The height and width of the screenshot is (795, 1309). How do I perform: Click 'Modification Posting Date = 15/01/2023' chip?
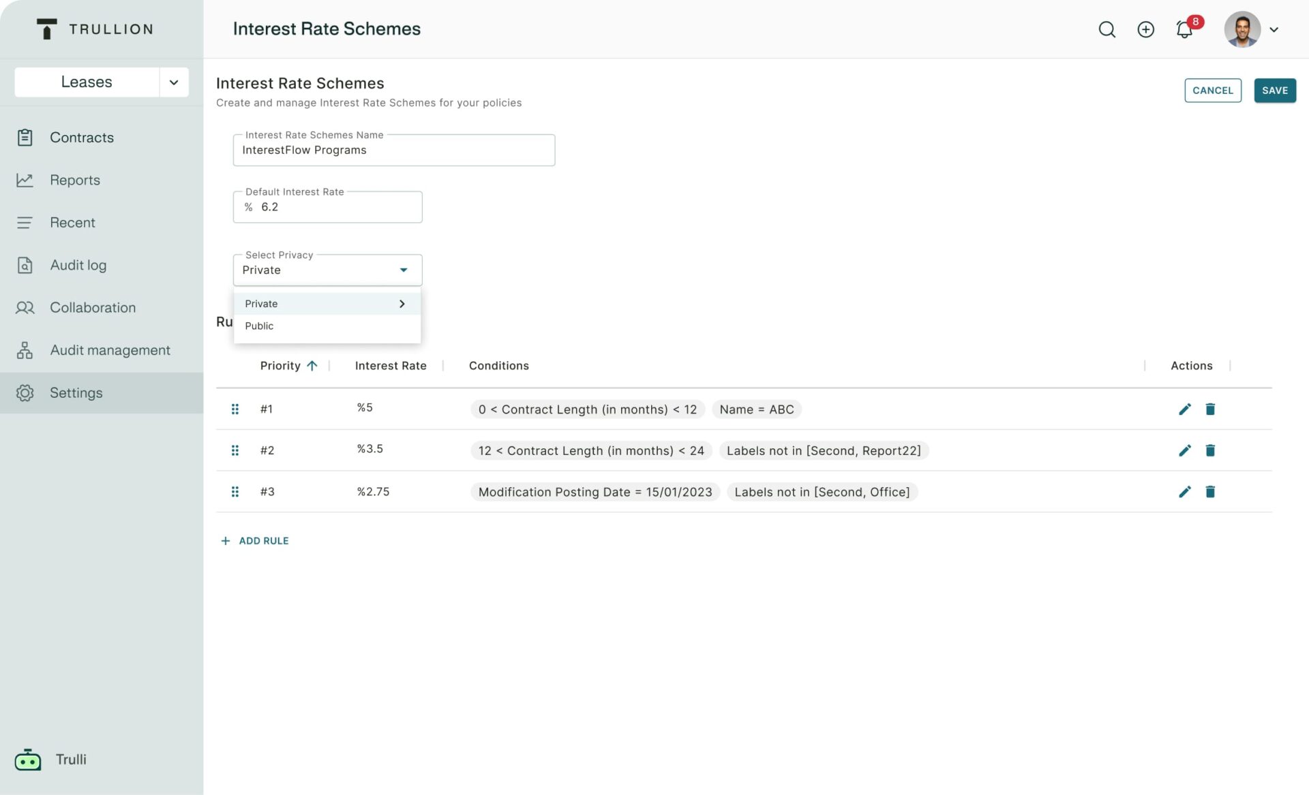(595, 492)
